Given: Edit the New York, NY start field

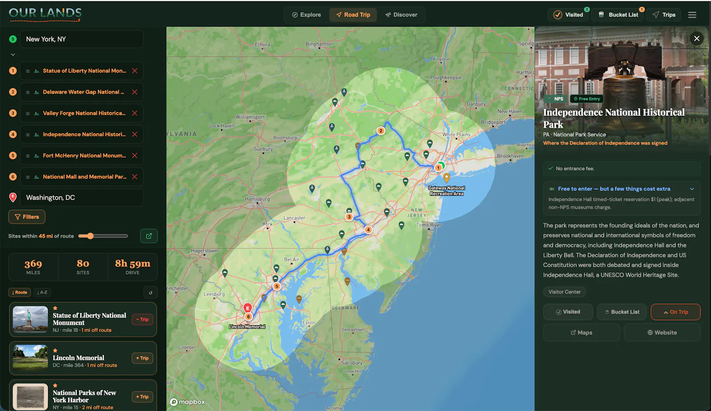Looking at the screenshot, I should click(x=82, y=39).
